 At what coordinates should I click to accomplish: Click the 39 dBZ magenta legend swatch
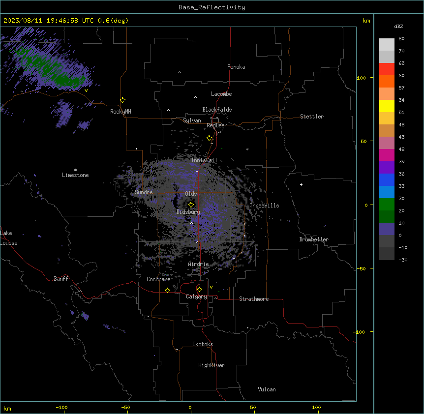(387, 155)
